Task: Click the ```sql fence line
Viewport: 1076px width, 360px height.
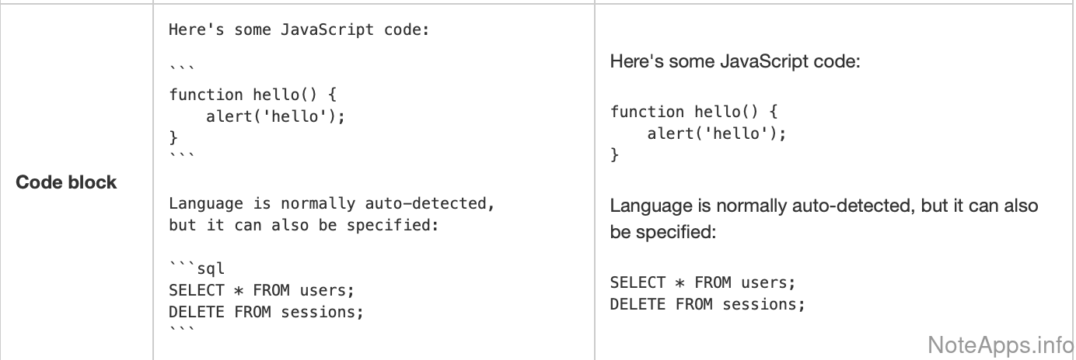Action: click(197, 270)
